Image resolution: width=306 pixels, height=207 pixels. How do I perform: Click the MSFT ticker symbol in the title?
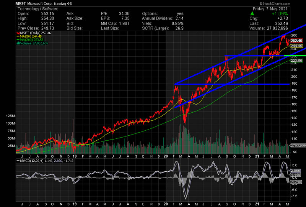(x=21, y=4)
